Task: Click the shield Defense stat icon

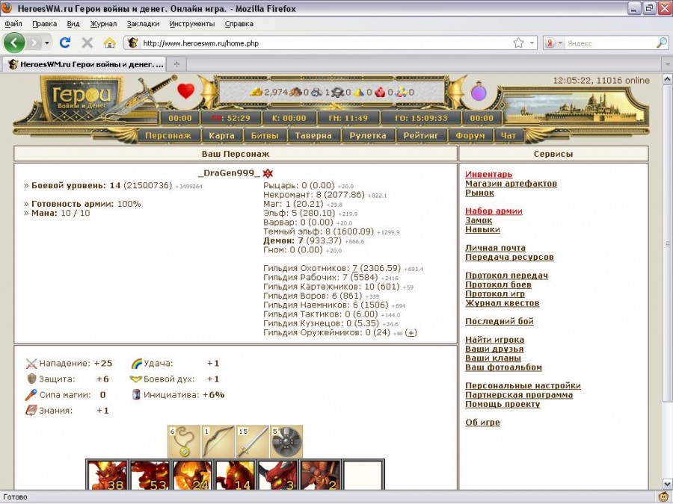Action: click(31, 379)
